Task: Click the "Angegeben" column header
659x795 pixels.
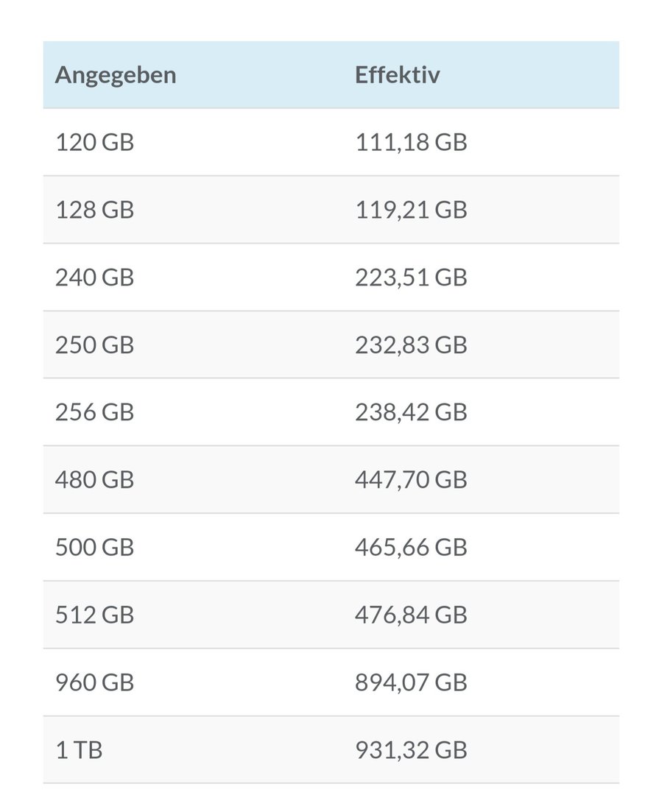Action: point(116,75)
